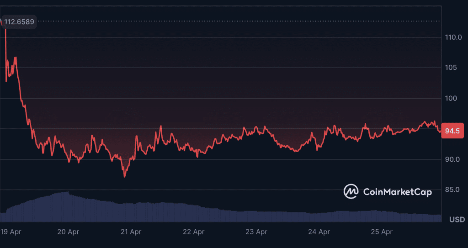Click the 25 Apr date label
468x248 pixels.
pos(382,232)
